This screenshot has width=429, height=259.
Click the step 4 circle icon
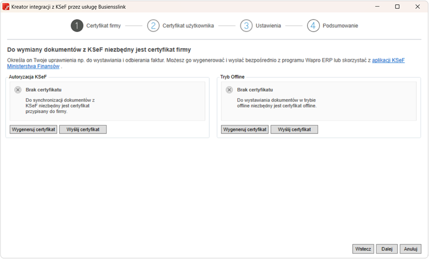313,26
